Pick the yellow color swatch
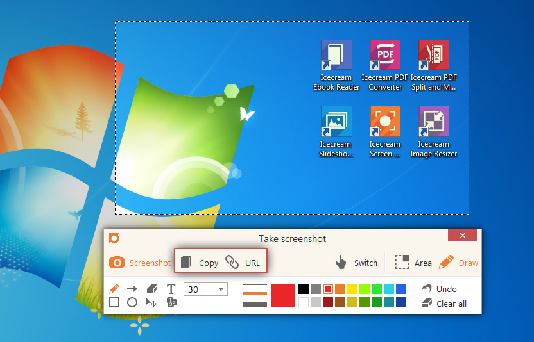 click(352, 289)
